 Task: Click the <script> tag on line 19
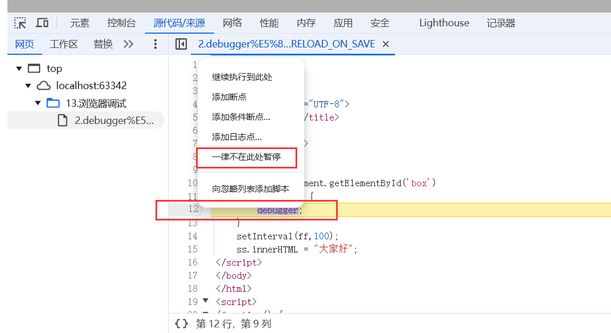236,302
